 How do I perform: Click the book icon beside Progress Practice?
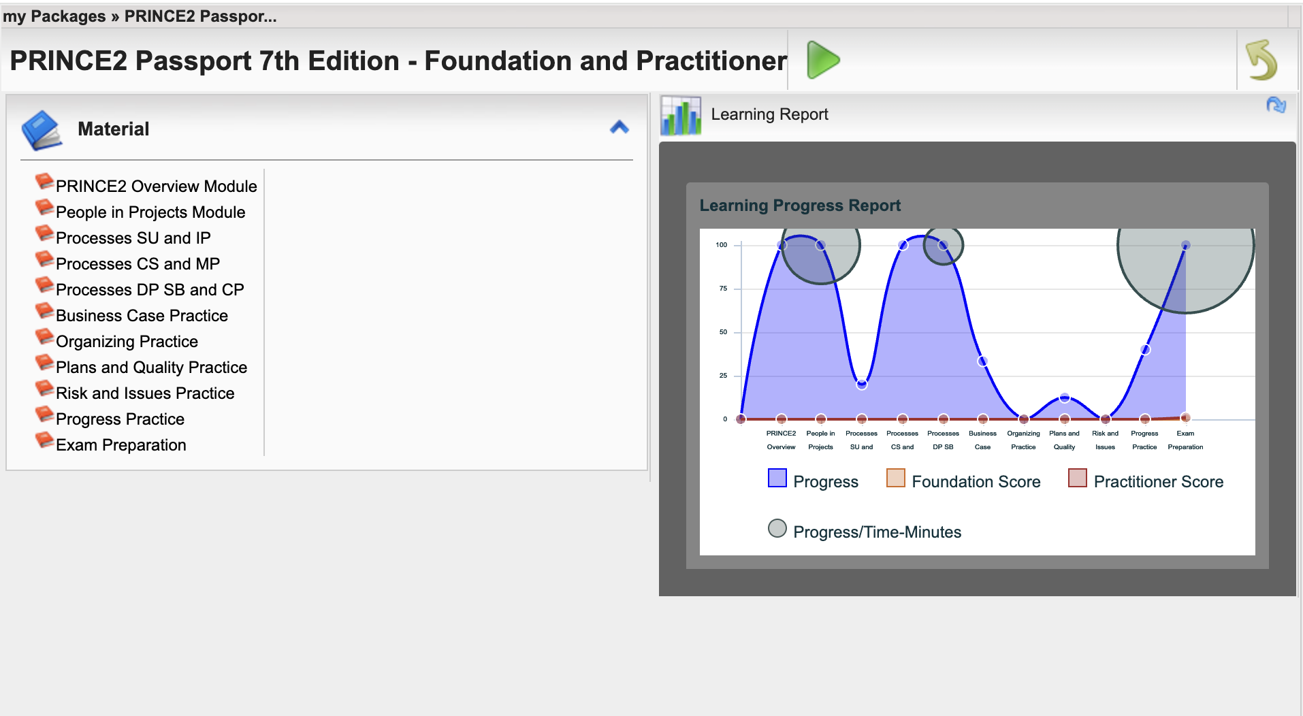coord(44,414)
